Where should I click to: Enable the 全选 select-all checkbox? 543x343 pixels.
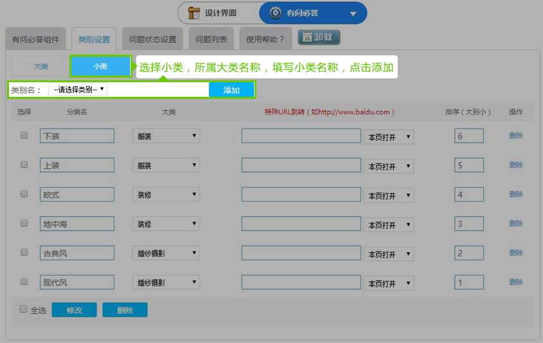pos(24,310)
